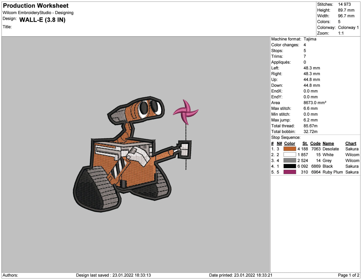Click the Code column header

[x=315, y=143]
